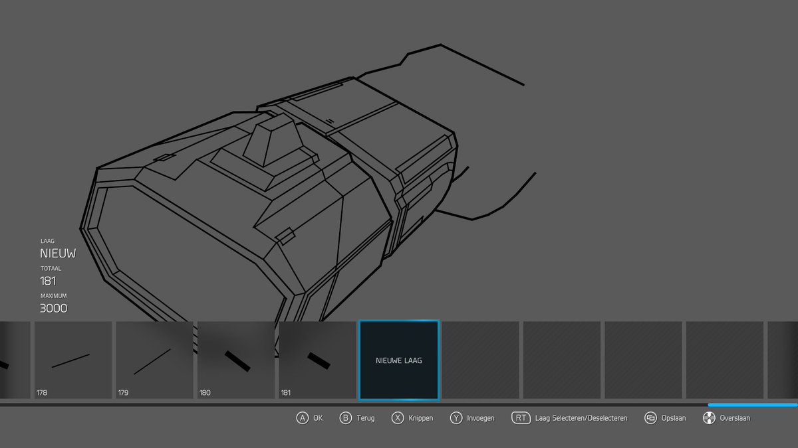
Task: Click the B button icon for Terug
Action: tap(346, 418)
